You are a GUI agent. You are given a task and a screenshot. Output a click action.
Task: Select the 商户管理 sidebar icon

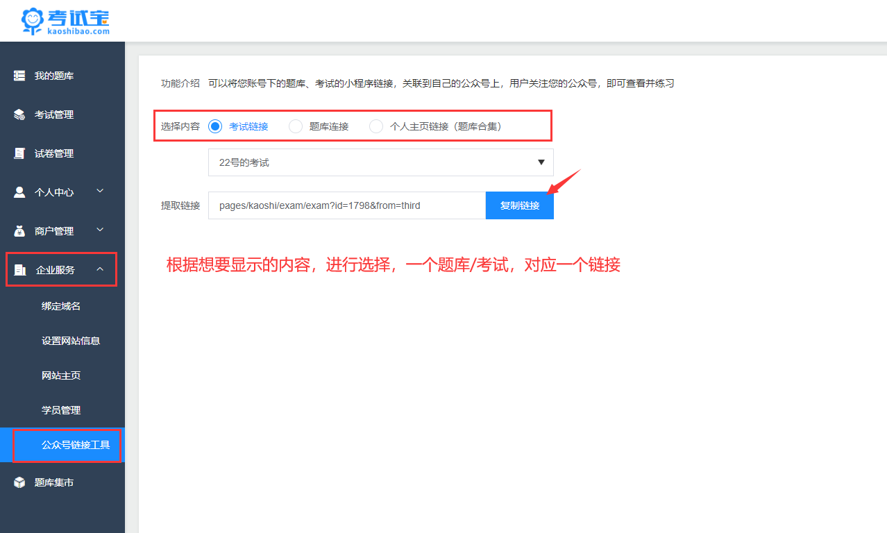point(19,230)
